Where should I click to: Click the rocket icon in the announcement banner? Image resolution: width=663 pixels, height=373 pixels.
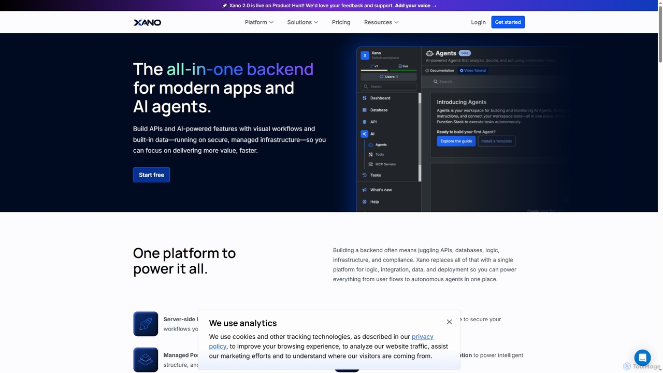pos(224,6)
